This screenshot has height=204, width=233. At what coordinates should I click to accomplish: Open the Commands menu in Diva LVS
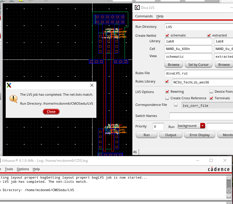pos(144,16)
